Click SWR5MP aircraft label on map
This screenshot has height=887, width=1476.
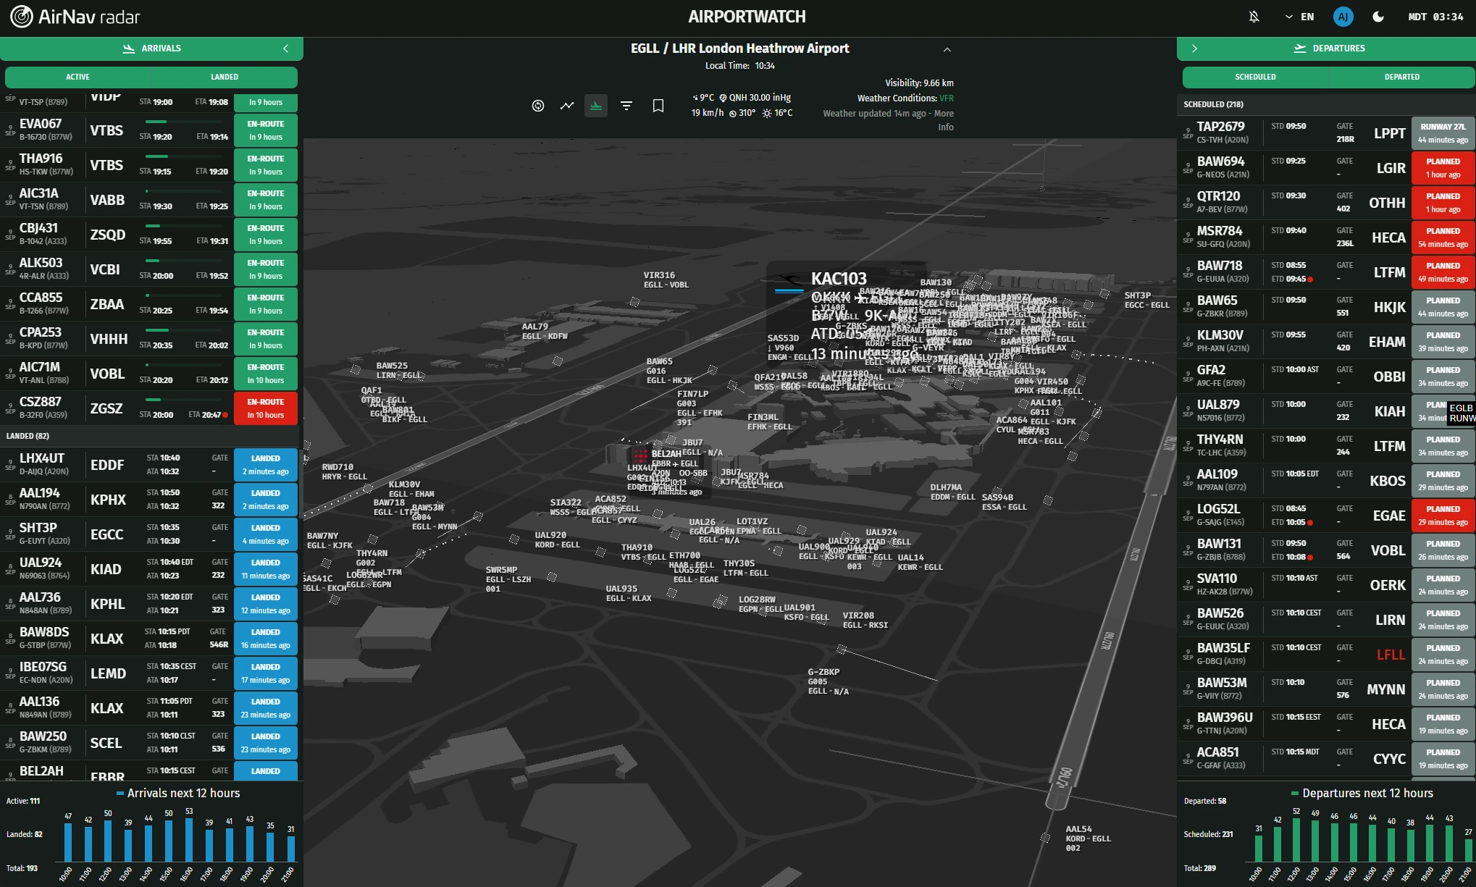pos(508,579)
